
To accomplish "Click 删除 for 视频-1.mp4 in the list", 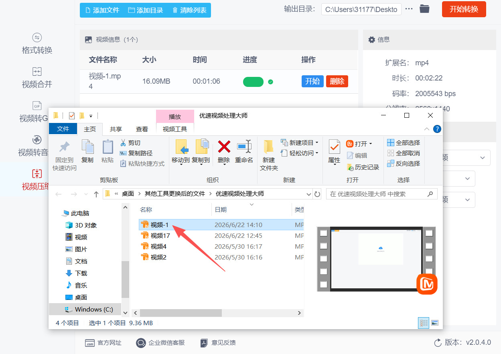I will (x=337, y=81).
